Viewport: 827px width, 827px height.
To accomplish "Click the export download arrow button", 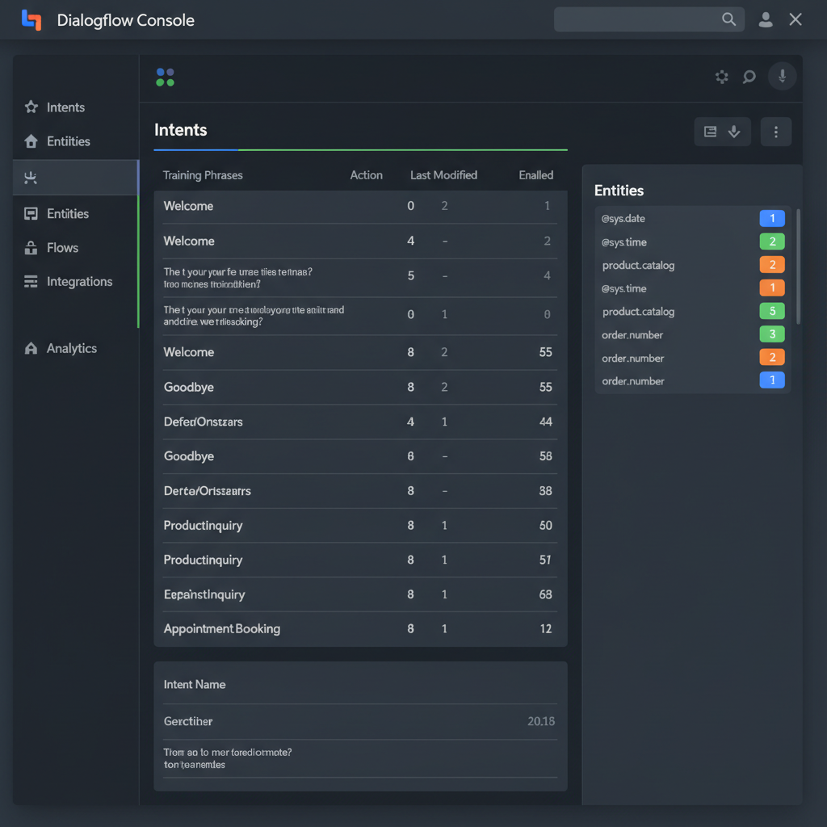I will pyautogui.click(x=734, y=132).
